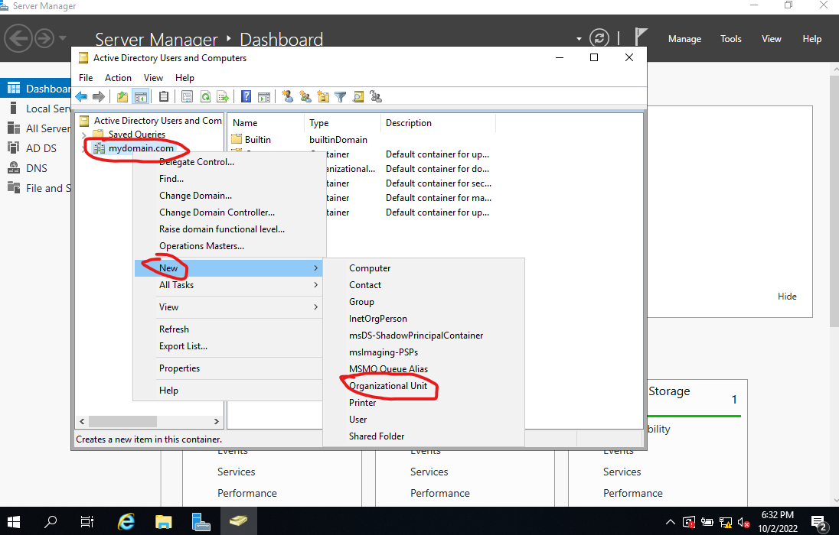Expand the New submenu item
The width and height of the screenshot is (839, 535).
pos(228,268)
